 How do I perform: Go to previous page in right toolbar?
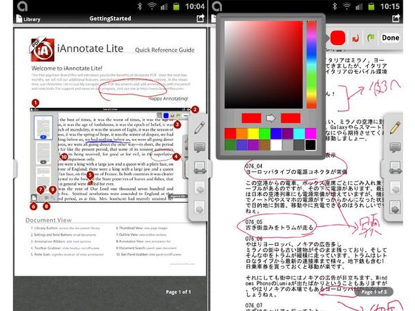point(395,187)
